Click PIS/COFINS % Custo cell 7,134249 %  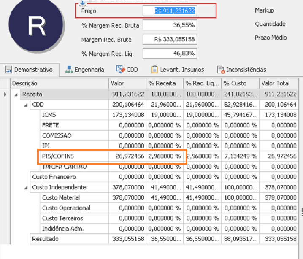241,156
